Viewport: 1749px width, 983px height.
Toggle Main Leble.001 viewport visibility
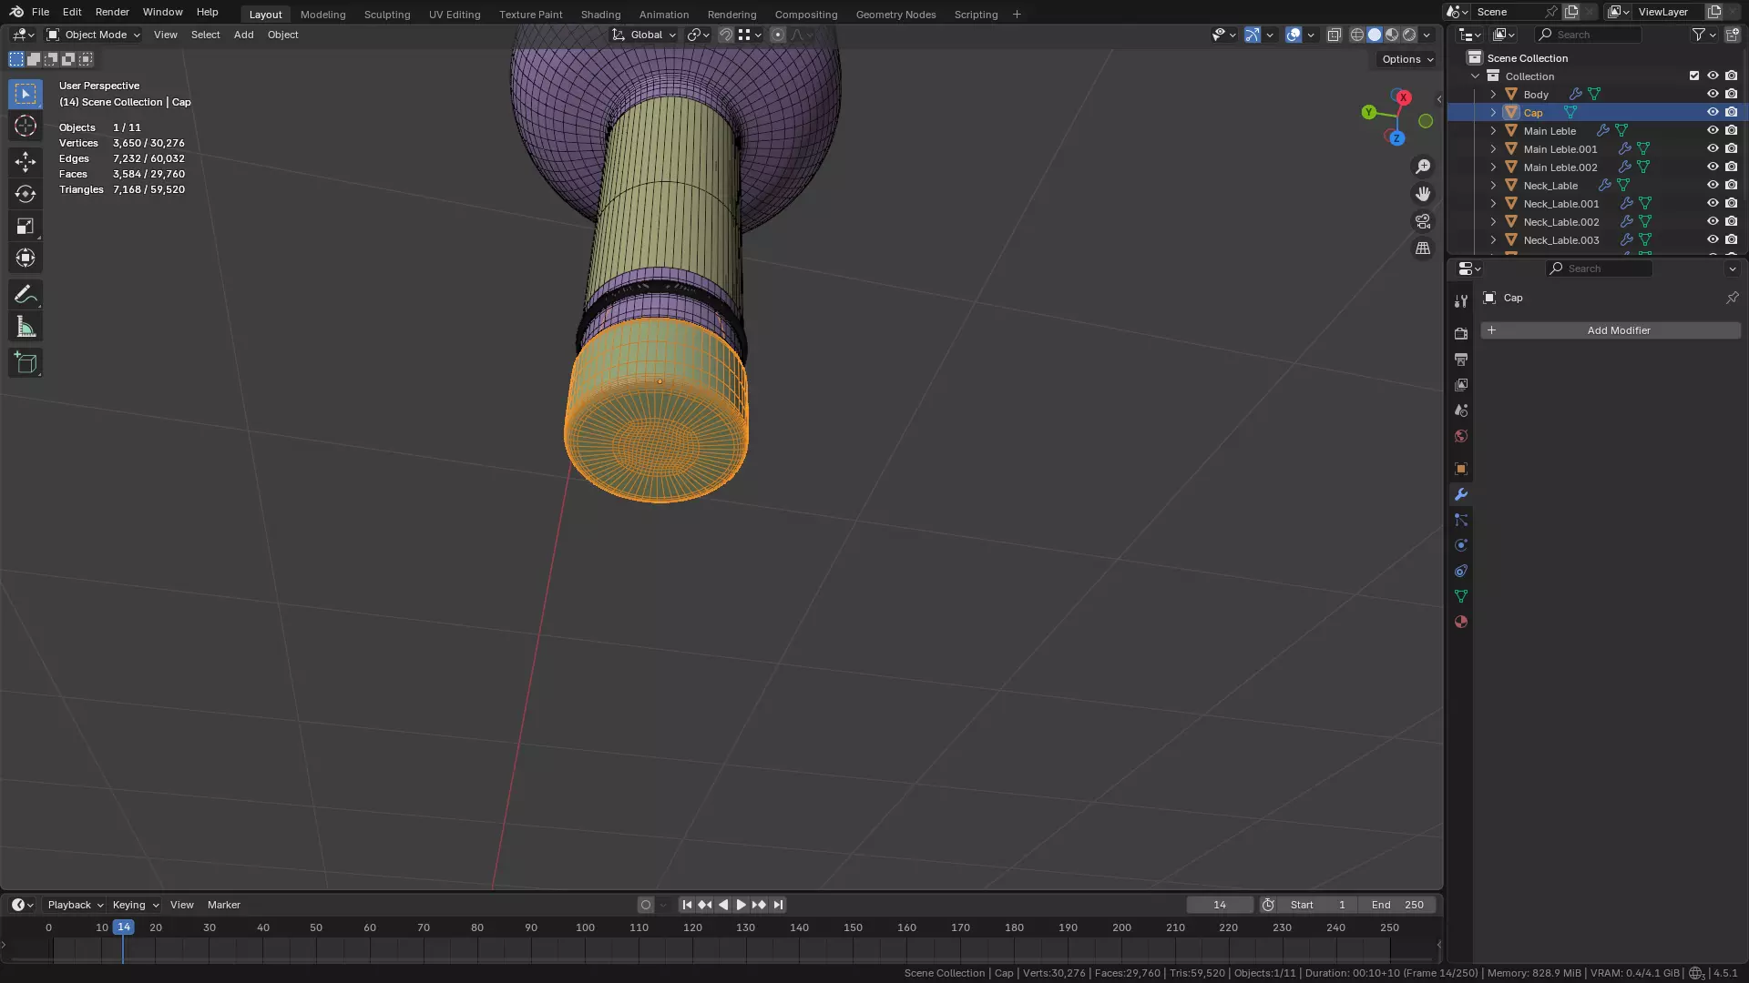click(1713, 149)
